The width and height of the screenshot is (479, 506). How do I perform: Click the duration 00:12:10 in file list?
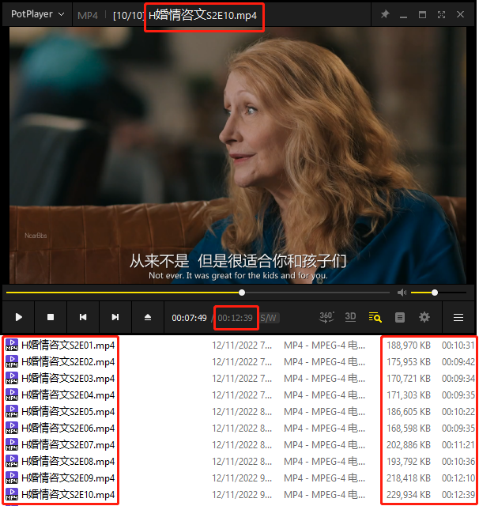point(458,478)
